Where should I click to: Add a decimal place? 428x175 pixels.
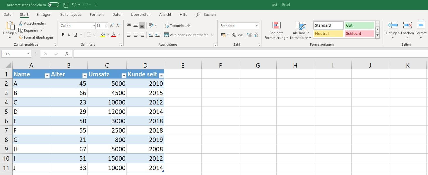pyautogui.click(x=249, y=35)
